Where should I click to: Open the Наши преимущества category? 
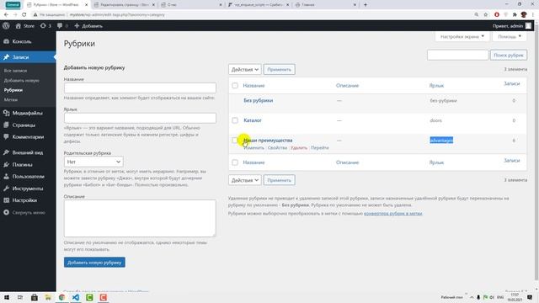(268, 141)
